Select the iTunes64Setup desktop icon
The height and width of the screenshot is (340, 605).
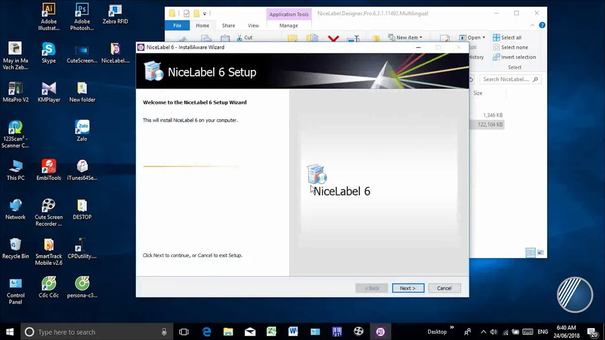[82, 170]
